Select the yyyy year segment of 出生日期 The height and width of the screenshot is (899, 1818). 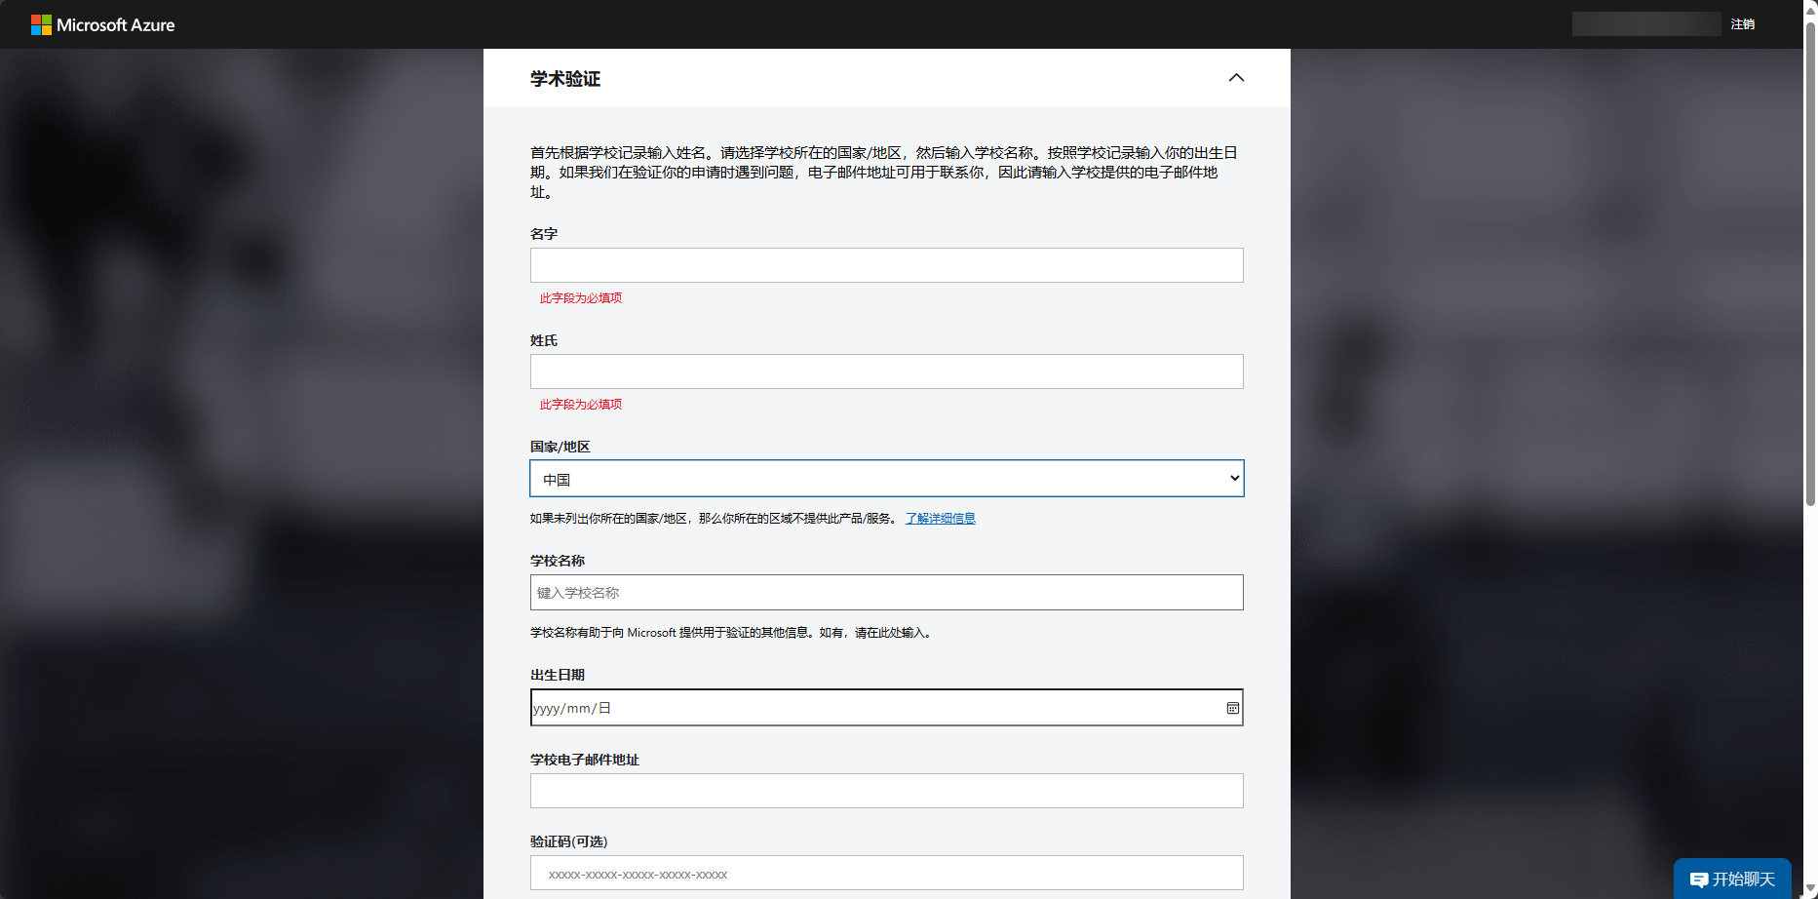click(x=546, y=709)
